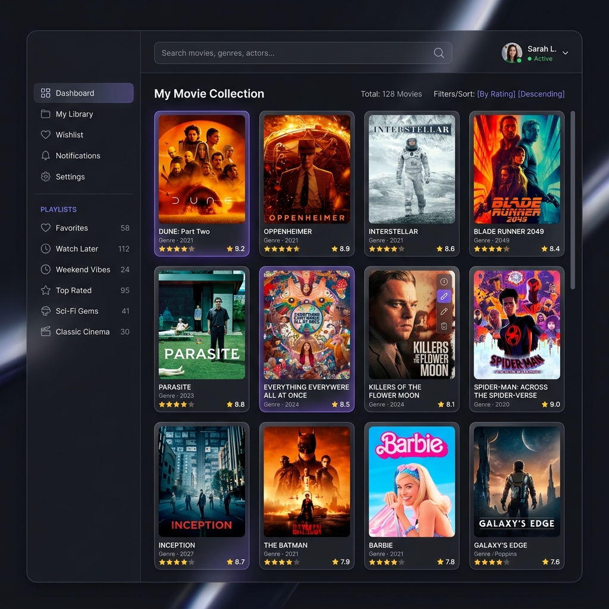Open the Wishlist section in the sidebar
The image size is (609, 609).
[69, 134]
